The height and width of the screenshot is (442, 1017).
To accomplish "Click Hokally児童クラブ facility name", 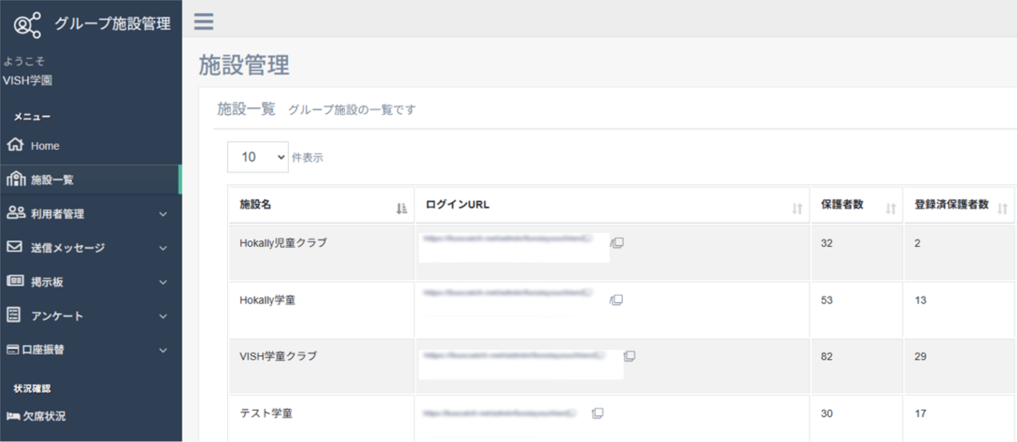I will pyautogui.click(x=283, y=243).
